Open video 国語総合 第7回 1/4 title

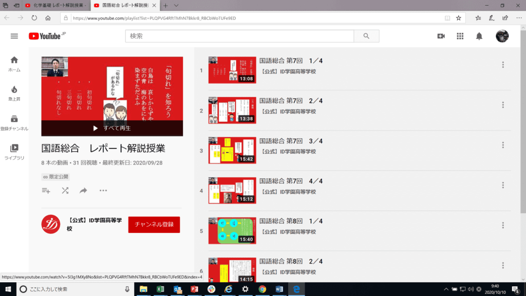click(x=291, y=61)
